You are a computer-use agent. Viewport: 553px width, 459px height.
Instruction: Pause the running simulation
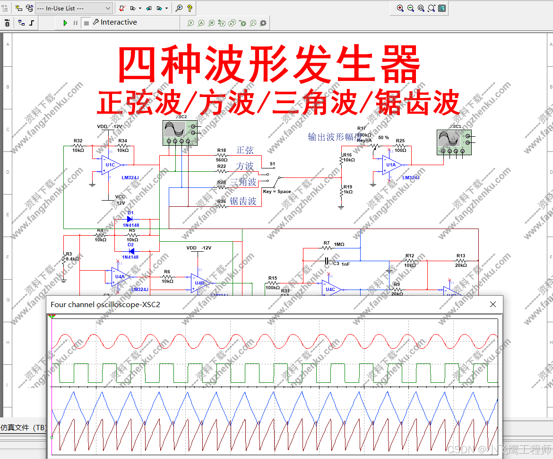click(x=75, y=23)
